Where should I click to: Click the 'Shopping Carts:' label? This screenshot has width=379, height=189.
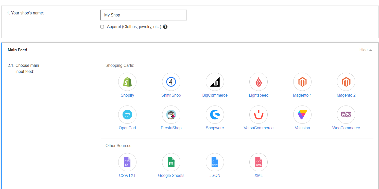(120, 66)
